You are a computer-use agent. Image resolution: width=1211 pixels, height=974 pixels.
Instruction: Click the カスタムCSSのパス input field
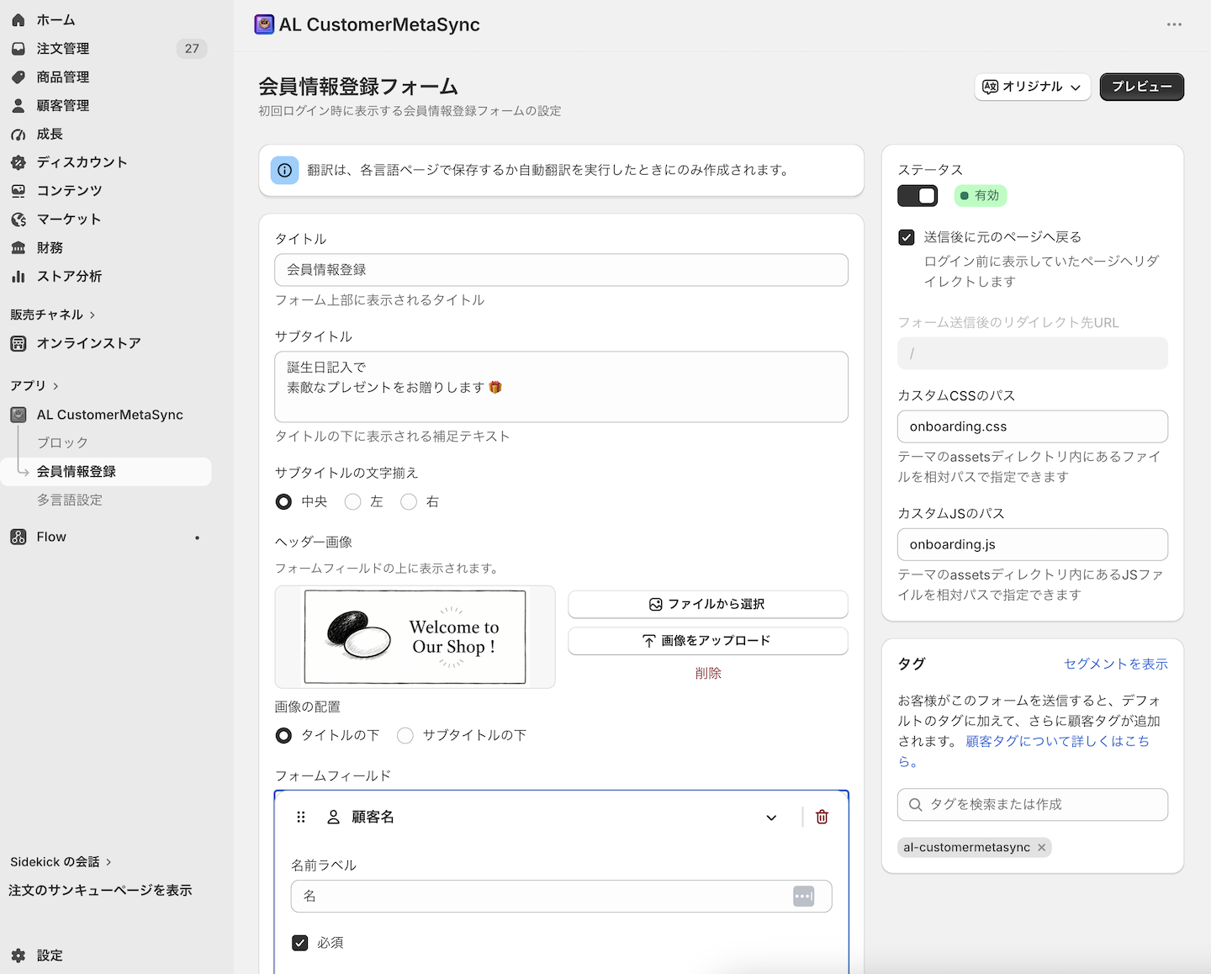pyautogui.click(x=1033, y=426)
